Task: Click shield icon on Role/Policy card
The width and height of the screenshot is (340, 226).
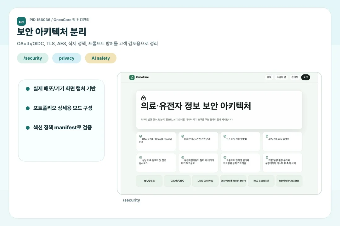Action: [183, 136]
